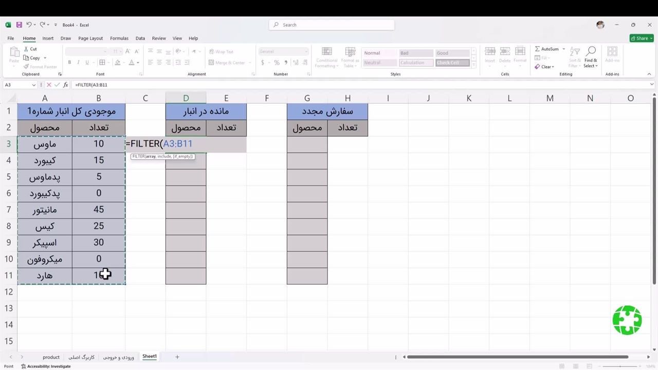Expand the Name Box dropdown
Screen dimensions: 658x370
pos(34,85)
